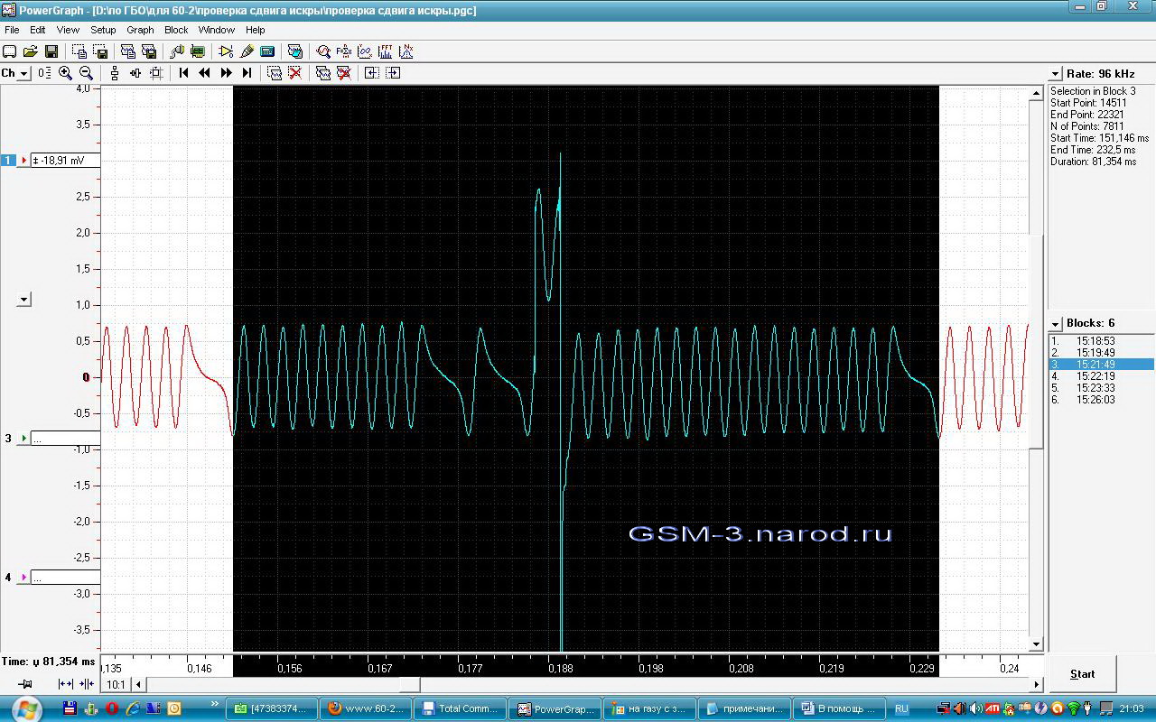This screenshot has height=722, width=1156.
Task: Open the Window menu
Action: click(x=217, y=30)
